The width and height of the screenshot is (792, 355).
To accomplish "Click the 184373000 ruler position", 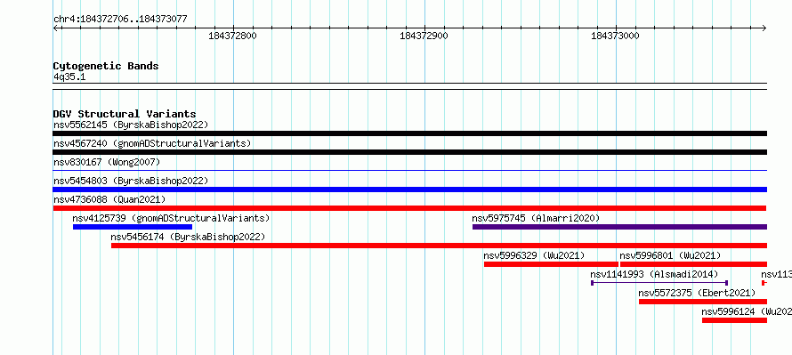I will coord(615,36).
